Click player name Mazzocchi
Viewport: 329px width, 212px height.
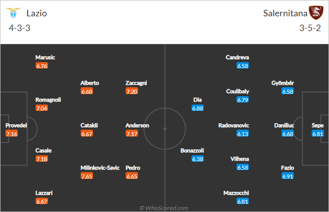(x=236, y=193)
